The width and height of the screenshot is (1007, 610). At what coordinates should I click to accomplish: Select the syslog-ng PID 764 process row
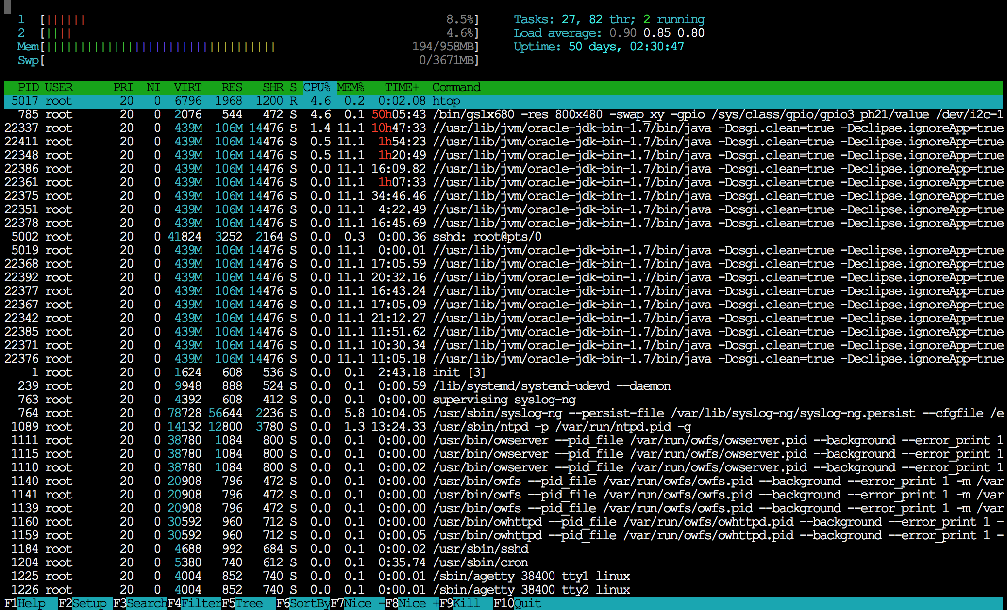tap(486, 413)
